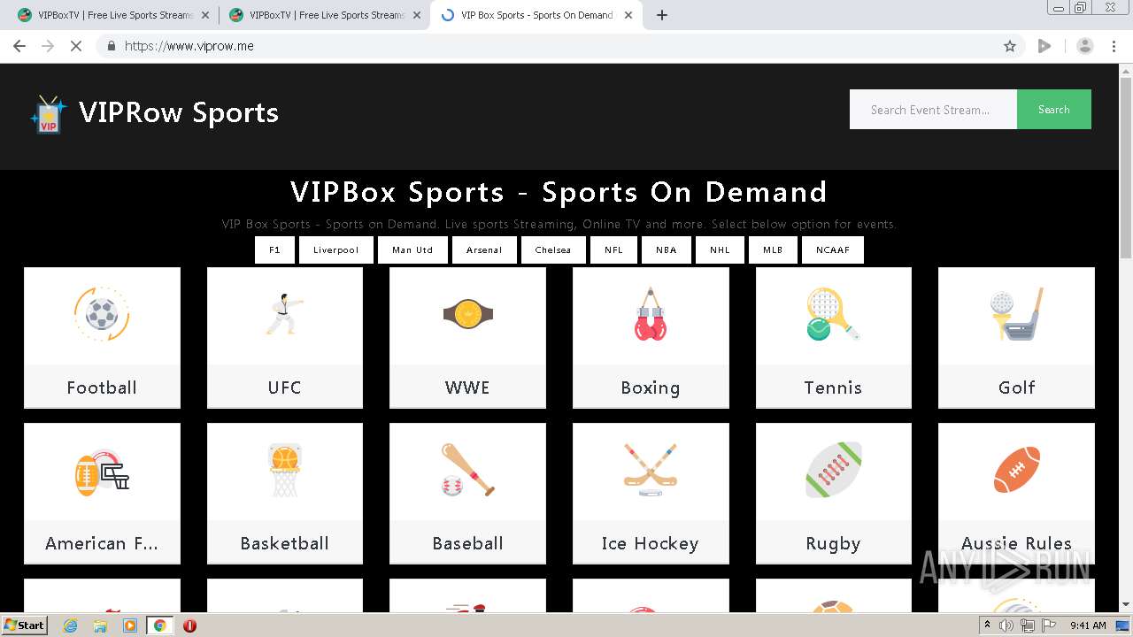The width and height of the screenshot is (1133, 637).
Task: Close the first VIPBoxTV tab
Action: (x=206, y=15)
